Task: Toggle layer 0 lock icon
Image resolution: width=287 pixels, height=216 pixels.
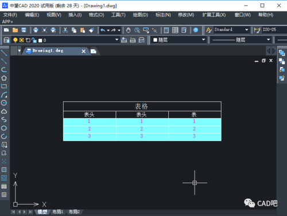Action: 34,40
